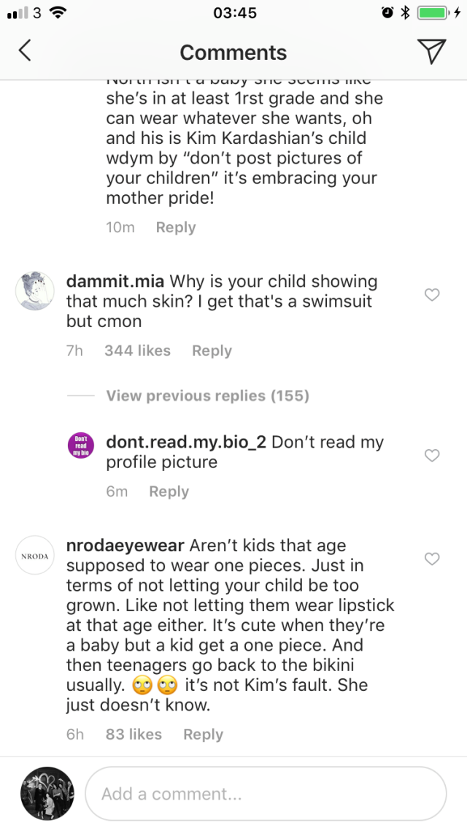View the 344 likes on comment

(x=137, y=351)
